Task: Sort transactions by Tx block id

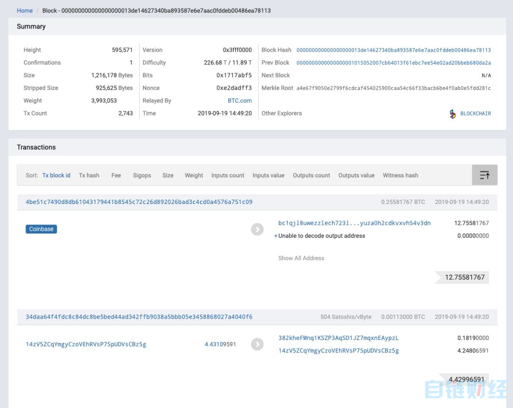Action: (56, 175)
